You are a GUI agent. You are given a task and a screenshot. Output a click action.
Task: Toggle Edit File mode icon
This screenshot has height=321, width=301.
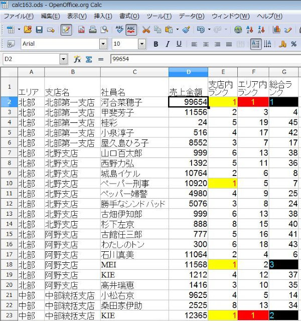click(x=66, y=30)
